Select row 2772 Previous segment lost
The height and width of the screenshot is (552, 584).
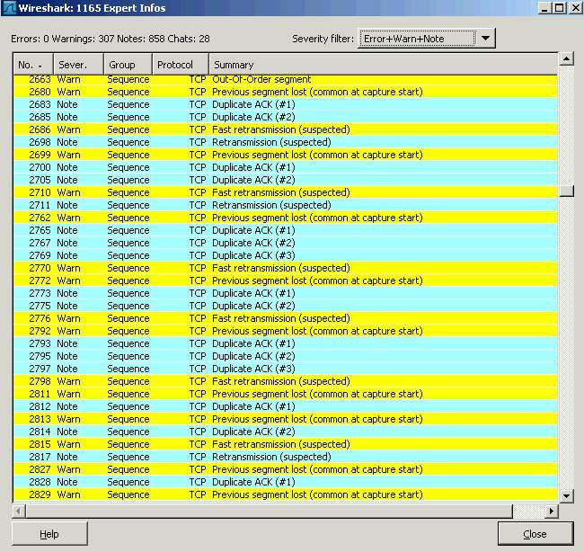(286, 280)
